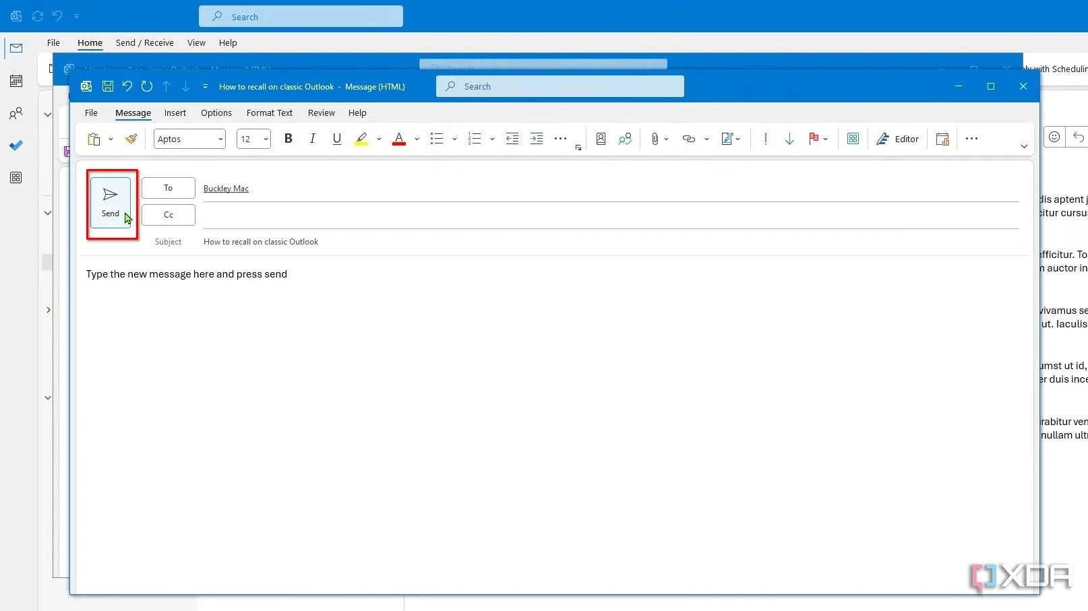The width and height of the screenshot is (1088, 611).
Task: Open Calendar in main Outlook sidebar
Action: pos(16,81)
